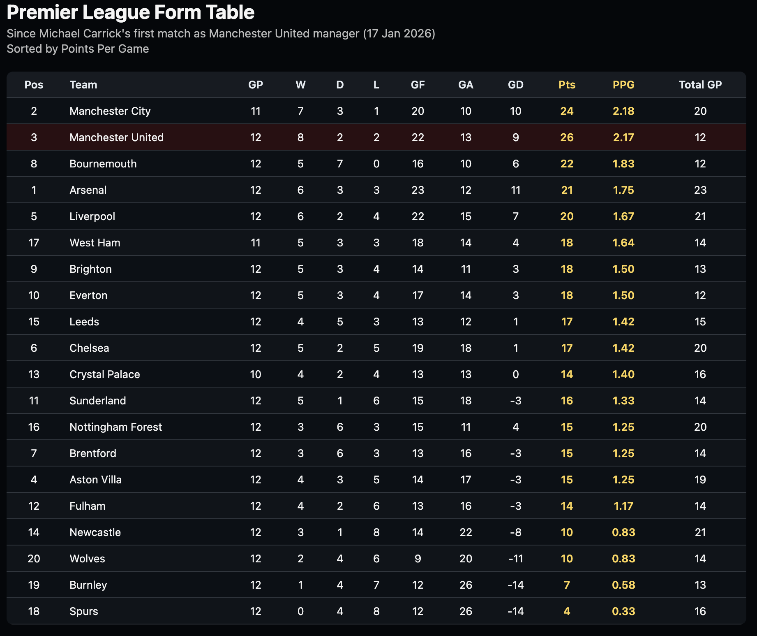Click Burnley's 7 points value
This screenshot has height=636, width=757.
(567, 585)
